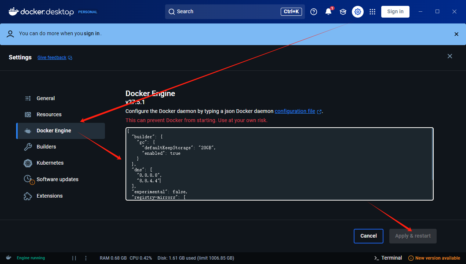Click the "defaultKeepStorage" line in editor

(179, 148)
